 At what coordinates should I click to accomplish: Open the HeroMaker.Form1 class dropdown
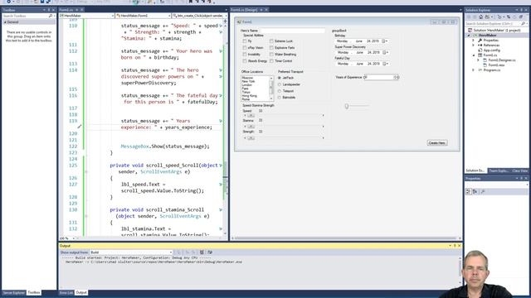[169, 16]
